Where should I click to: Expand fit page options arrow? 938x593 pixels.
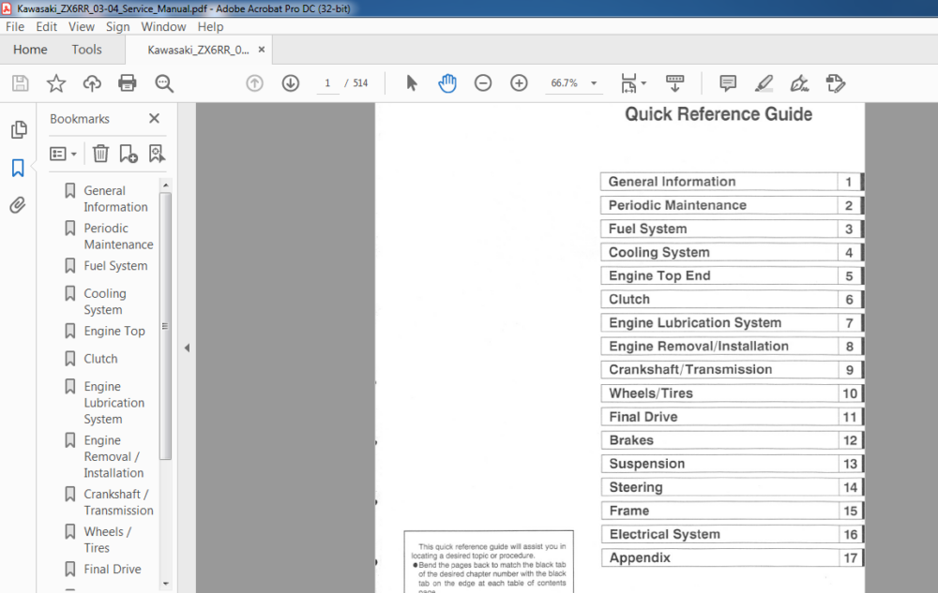tap(643, 83)
